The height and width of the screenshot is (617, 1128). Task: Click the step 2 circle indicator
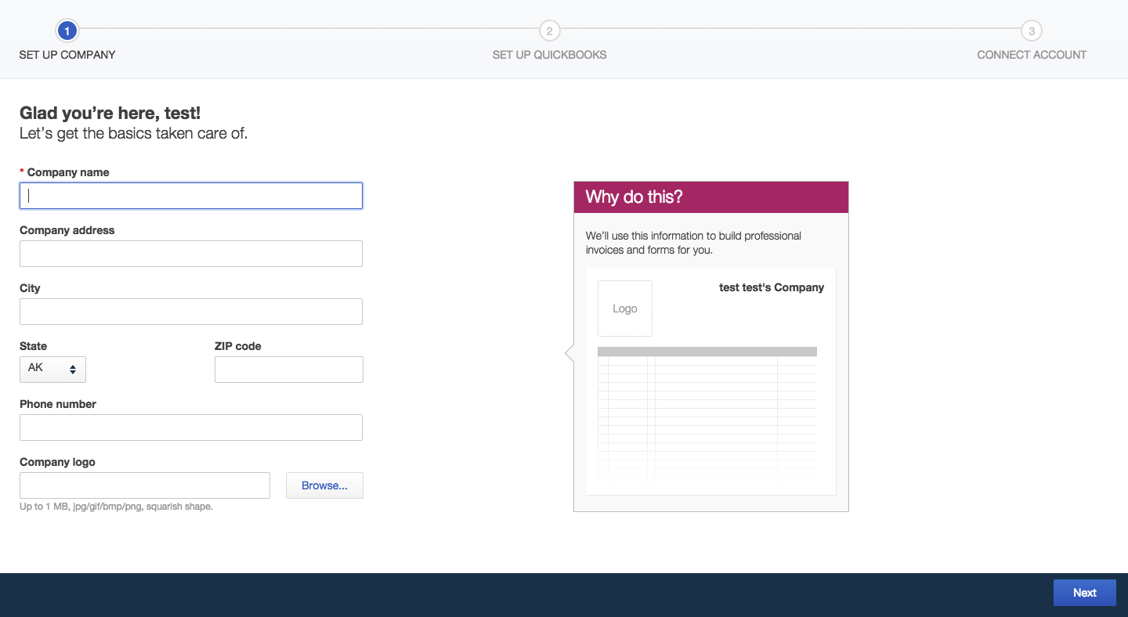pyautogui.click(x=549, y=31)
